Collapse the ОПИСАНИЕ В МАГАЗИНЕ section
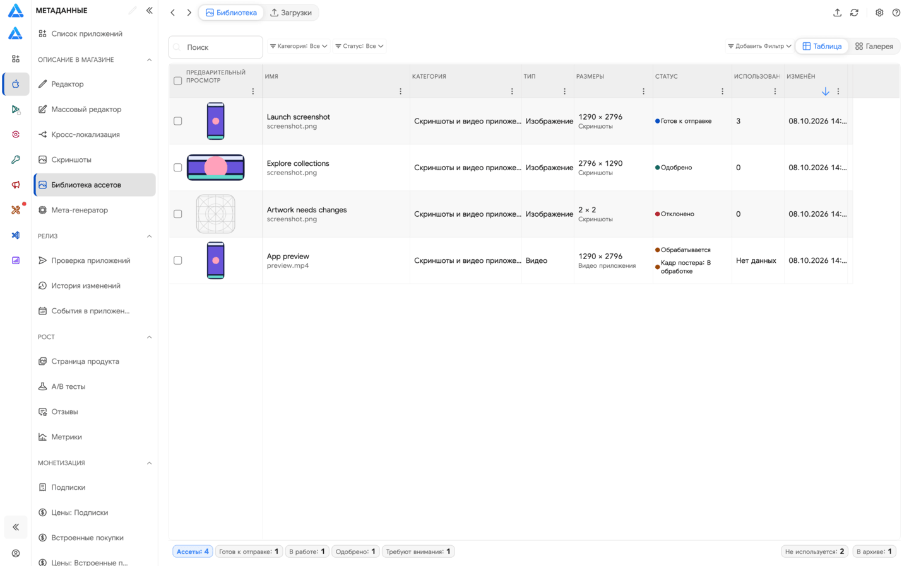The width and height of the screenshot is (909, 566). [x=149, y=60]
